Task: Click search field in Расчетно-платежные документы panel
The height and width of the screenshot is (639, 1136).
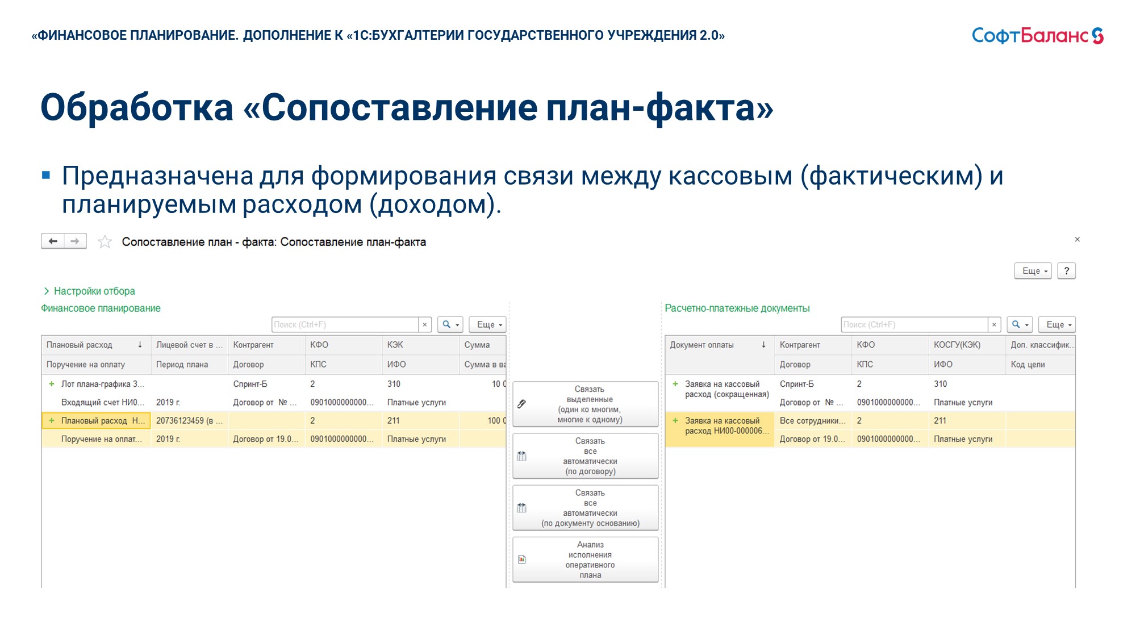Action: click(914, 324)
